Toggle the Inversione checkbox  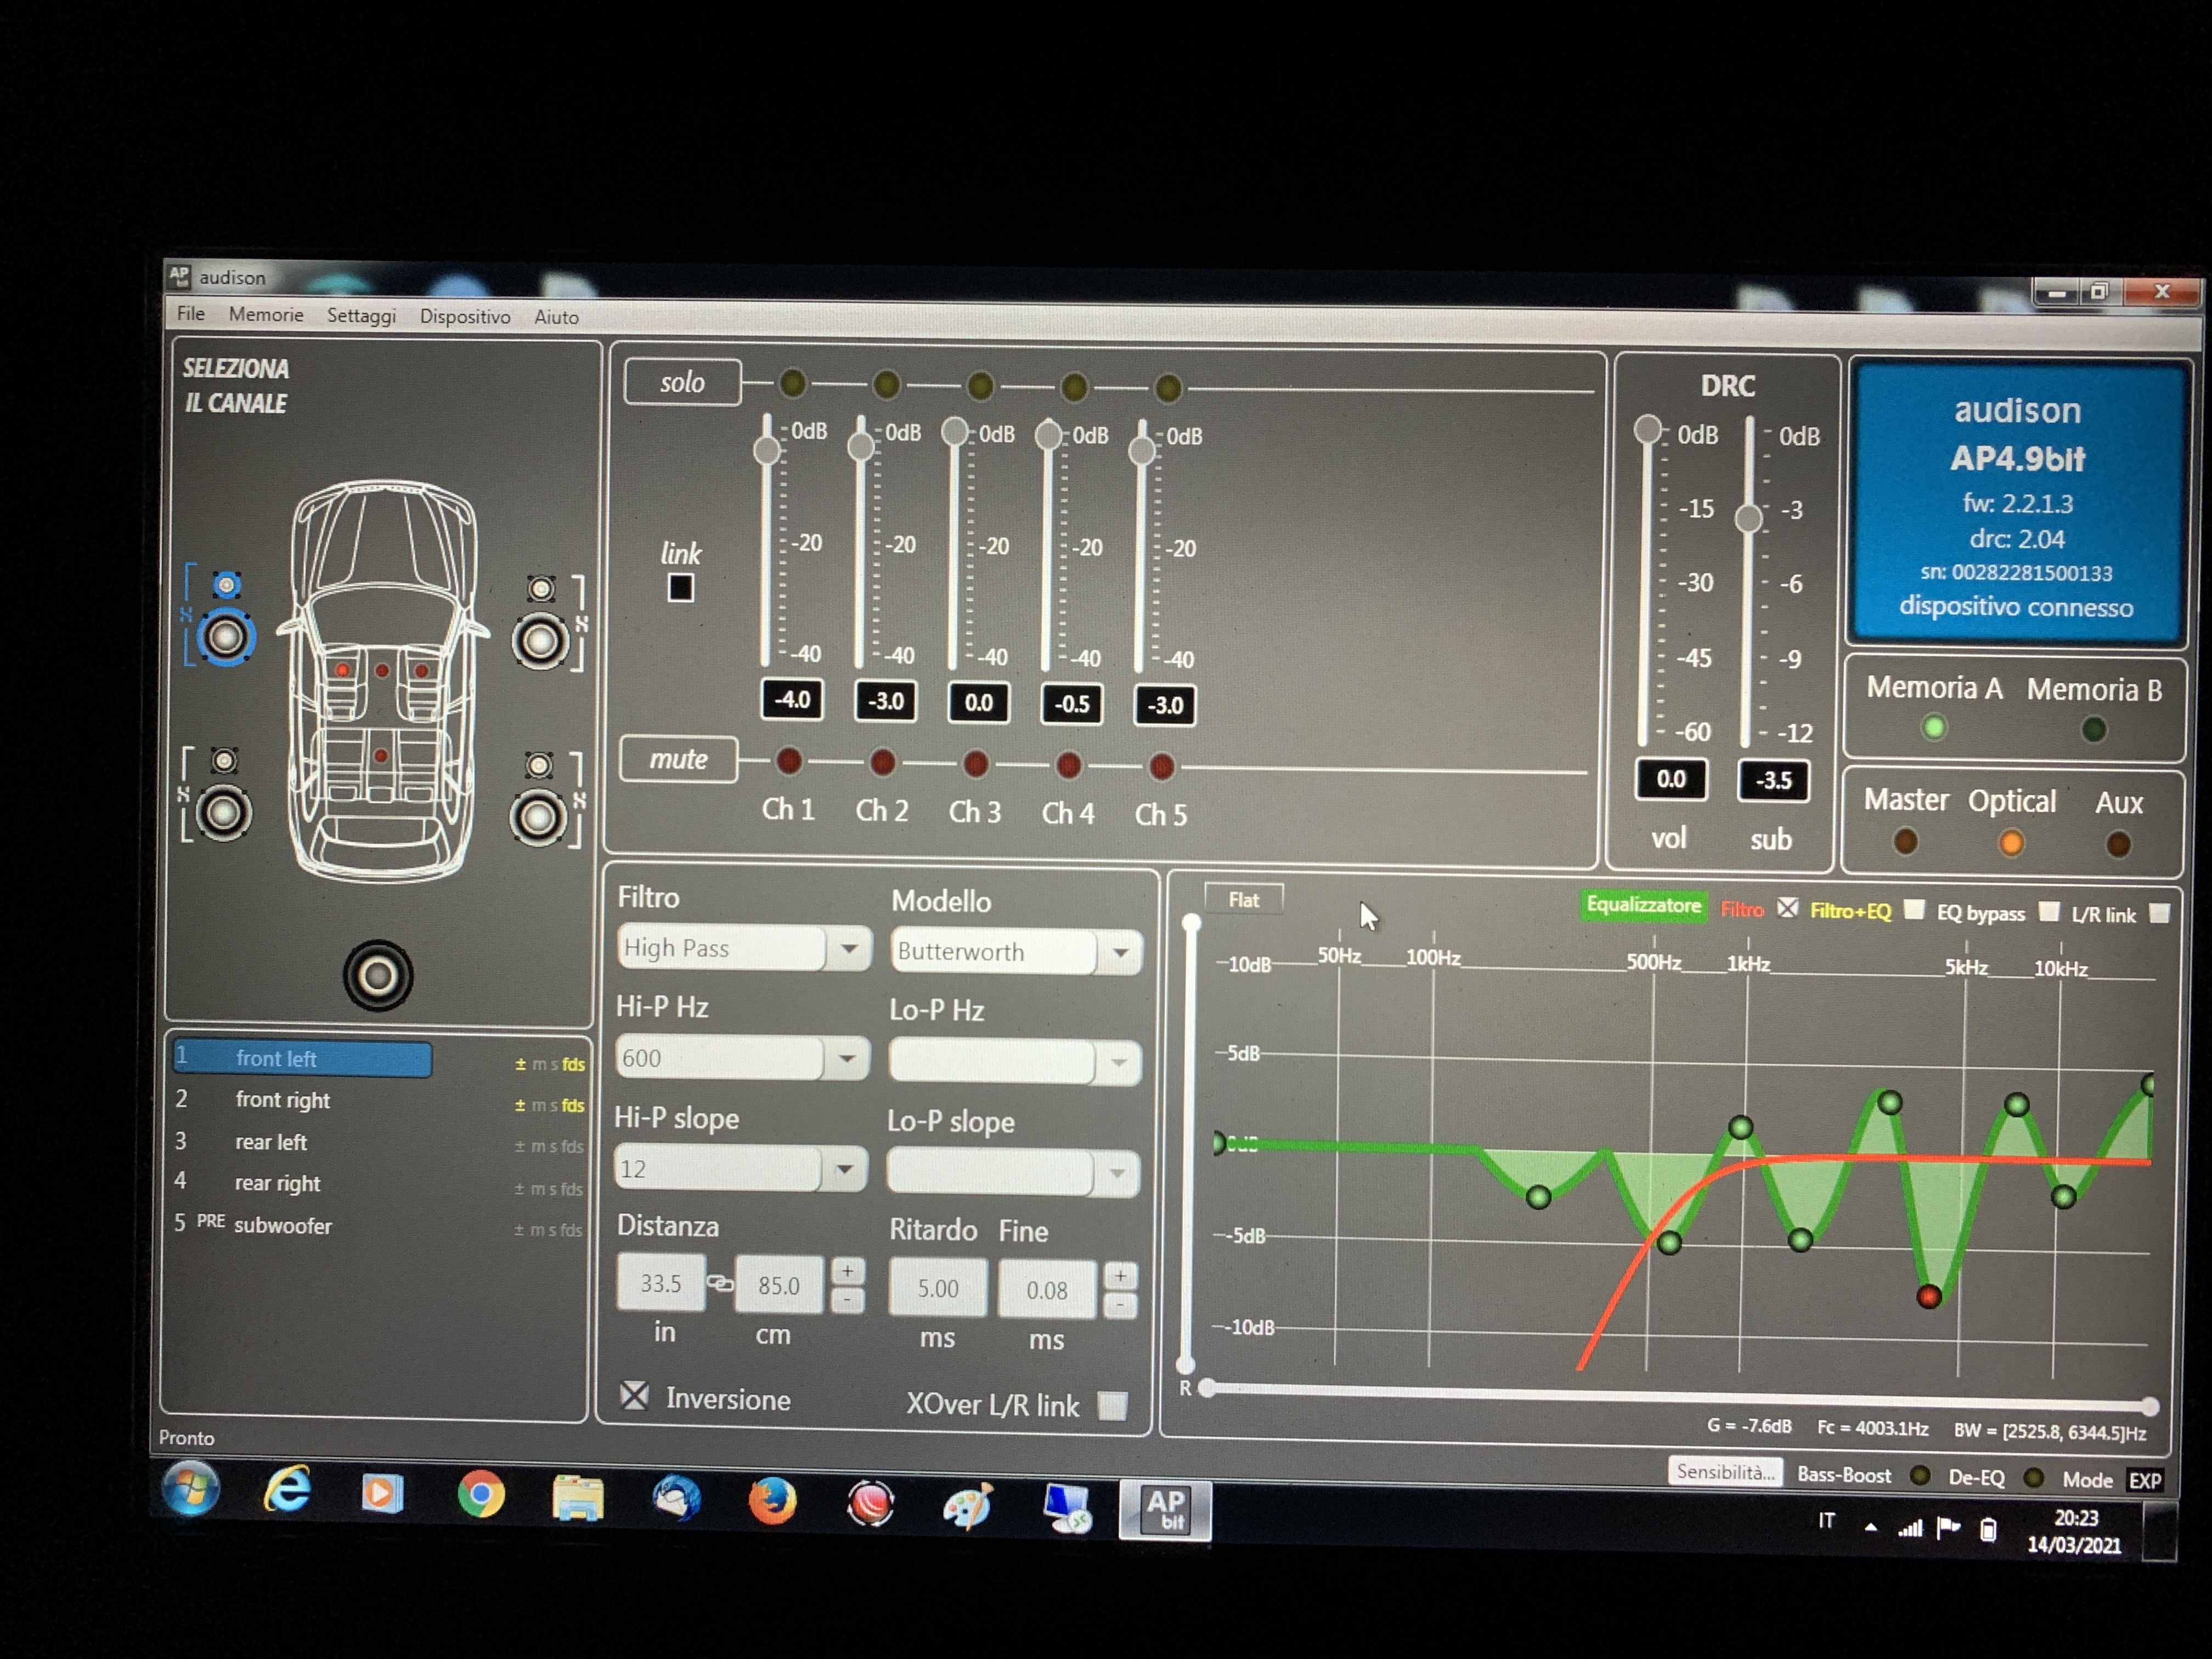click(634, 1395)
